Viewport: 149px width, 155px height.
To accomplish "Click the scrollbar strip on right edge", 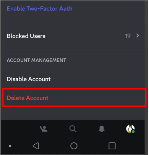I will pyautogui.click(x=146, y=60).
